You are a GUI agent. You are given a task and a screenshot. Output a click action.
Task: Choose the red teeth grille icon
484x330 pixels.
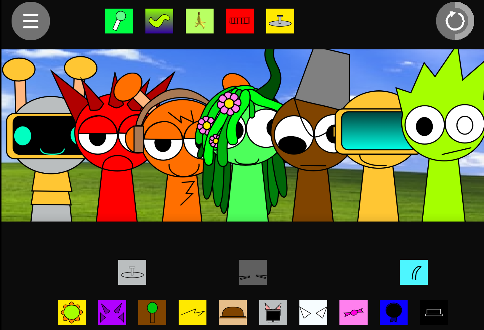coord(240,21)
